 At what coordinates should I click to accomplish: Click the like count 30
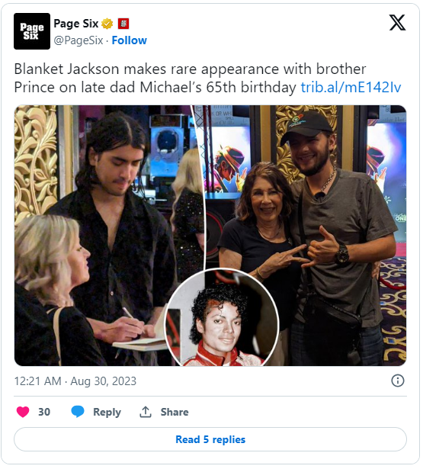point(44,412)
